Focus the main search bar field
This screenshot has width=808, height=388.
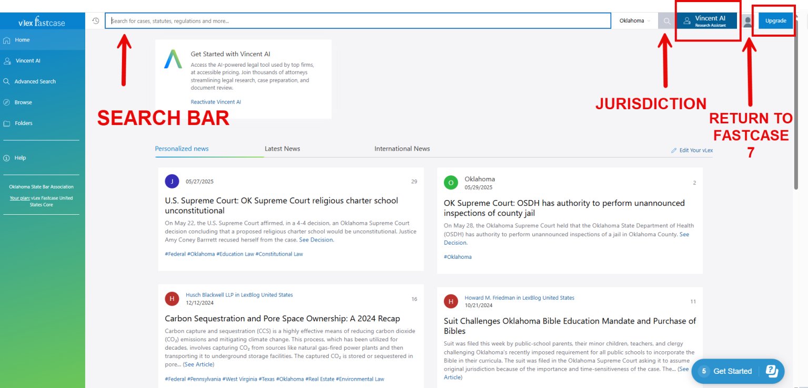click(358, 21)
